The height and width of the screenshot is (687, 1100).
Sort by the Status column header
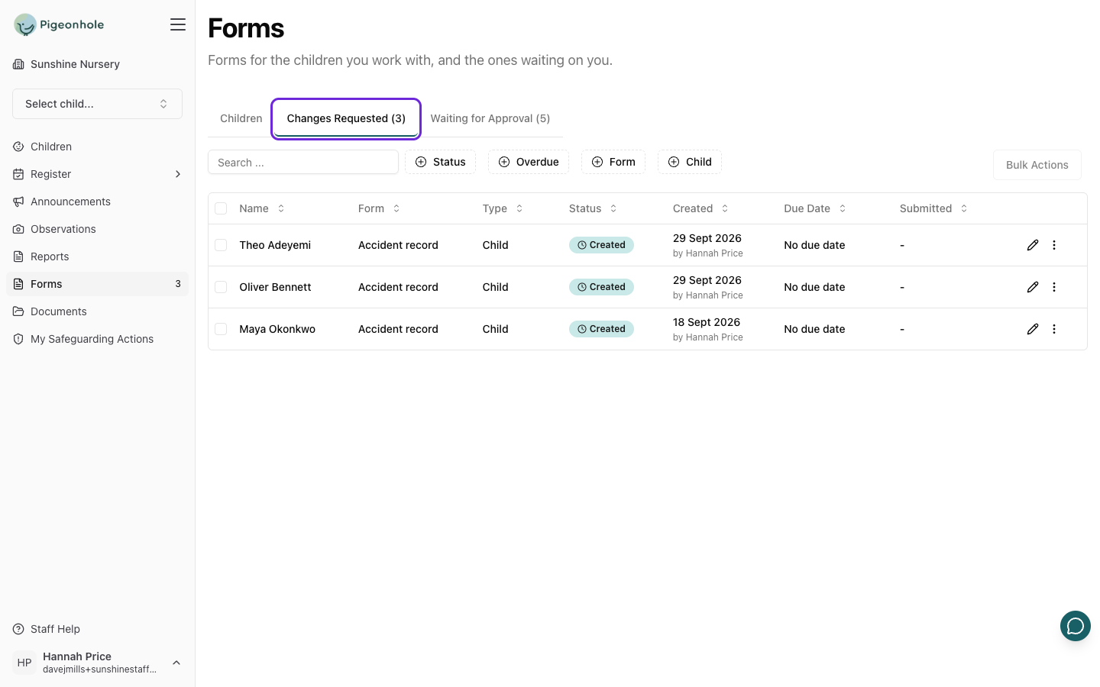(593, 208)
